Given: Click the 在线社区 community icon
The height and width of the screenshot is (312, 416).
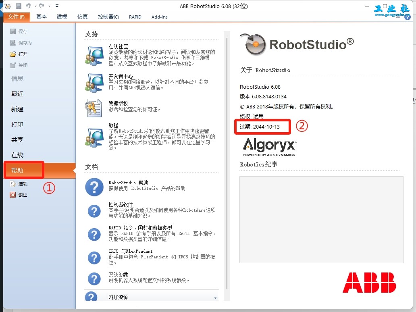Looking at the screenshot, I should tap(94, 56).
